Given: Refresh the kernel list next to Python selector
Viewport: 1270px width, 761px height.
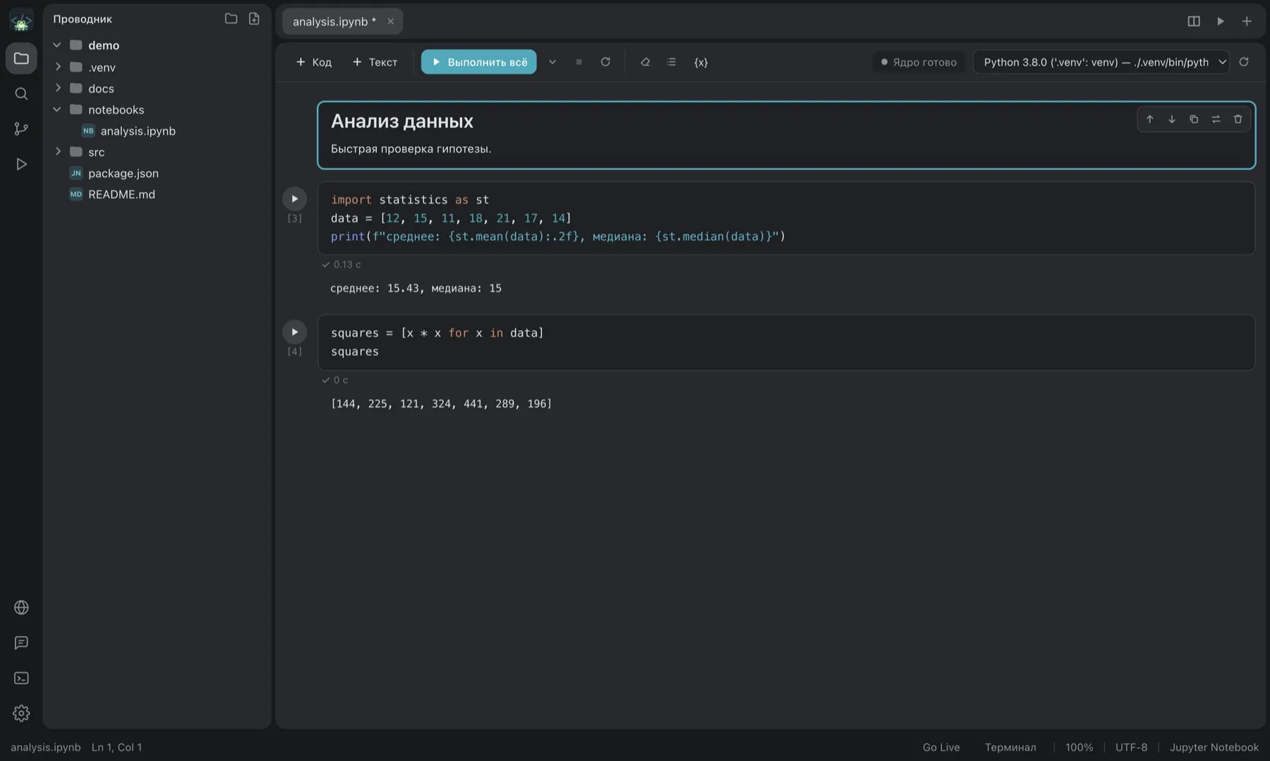Looking at the screenshot, I should (1244, 62).
